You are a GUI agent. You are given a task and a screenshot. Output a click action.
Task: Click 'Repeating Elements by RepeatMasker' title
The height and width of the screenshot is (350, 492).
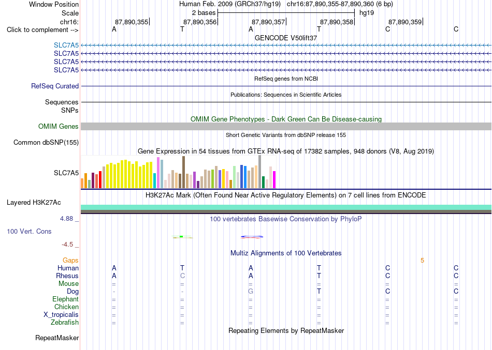click(286, 330)
